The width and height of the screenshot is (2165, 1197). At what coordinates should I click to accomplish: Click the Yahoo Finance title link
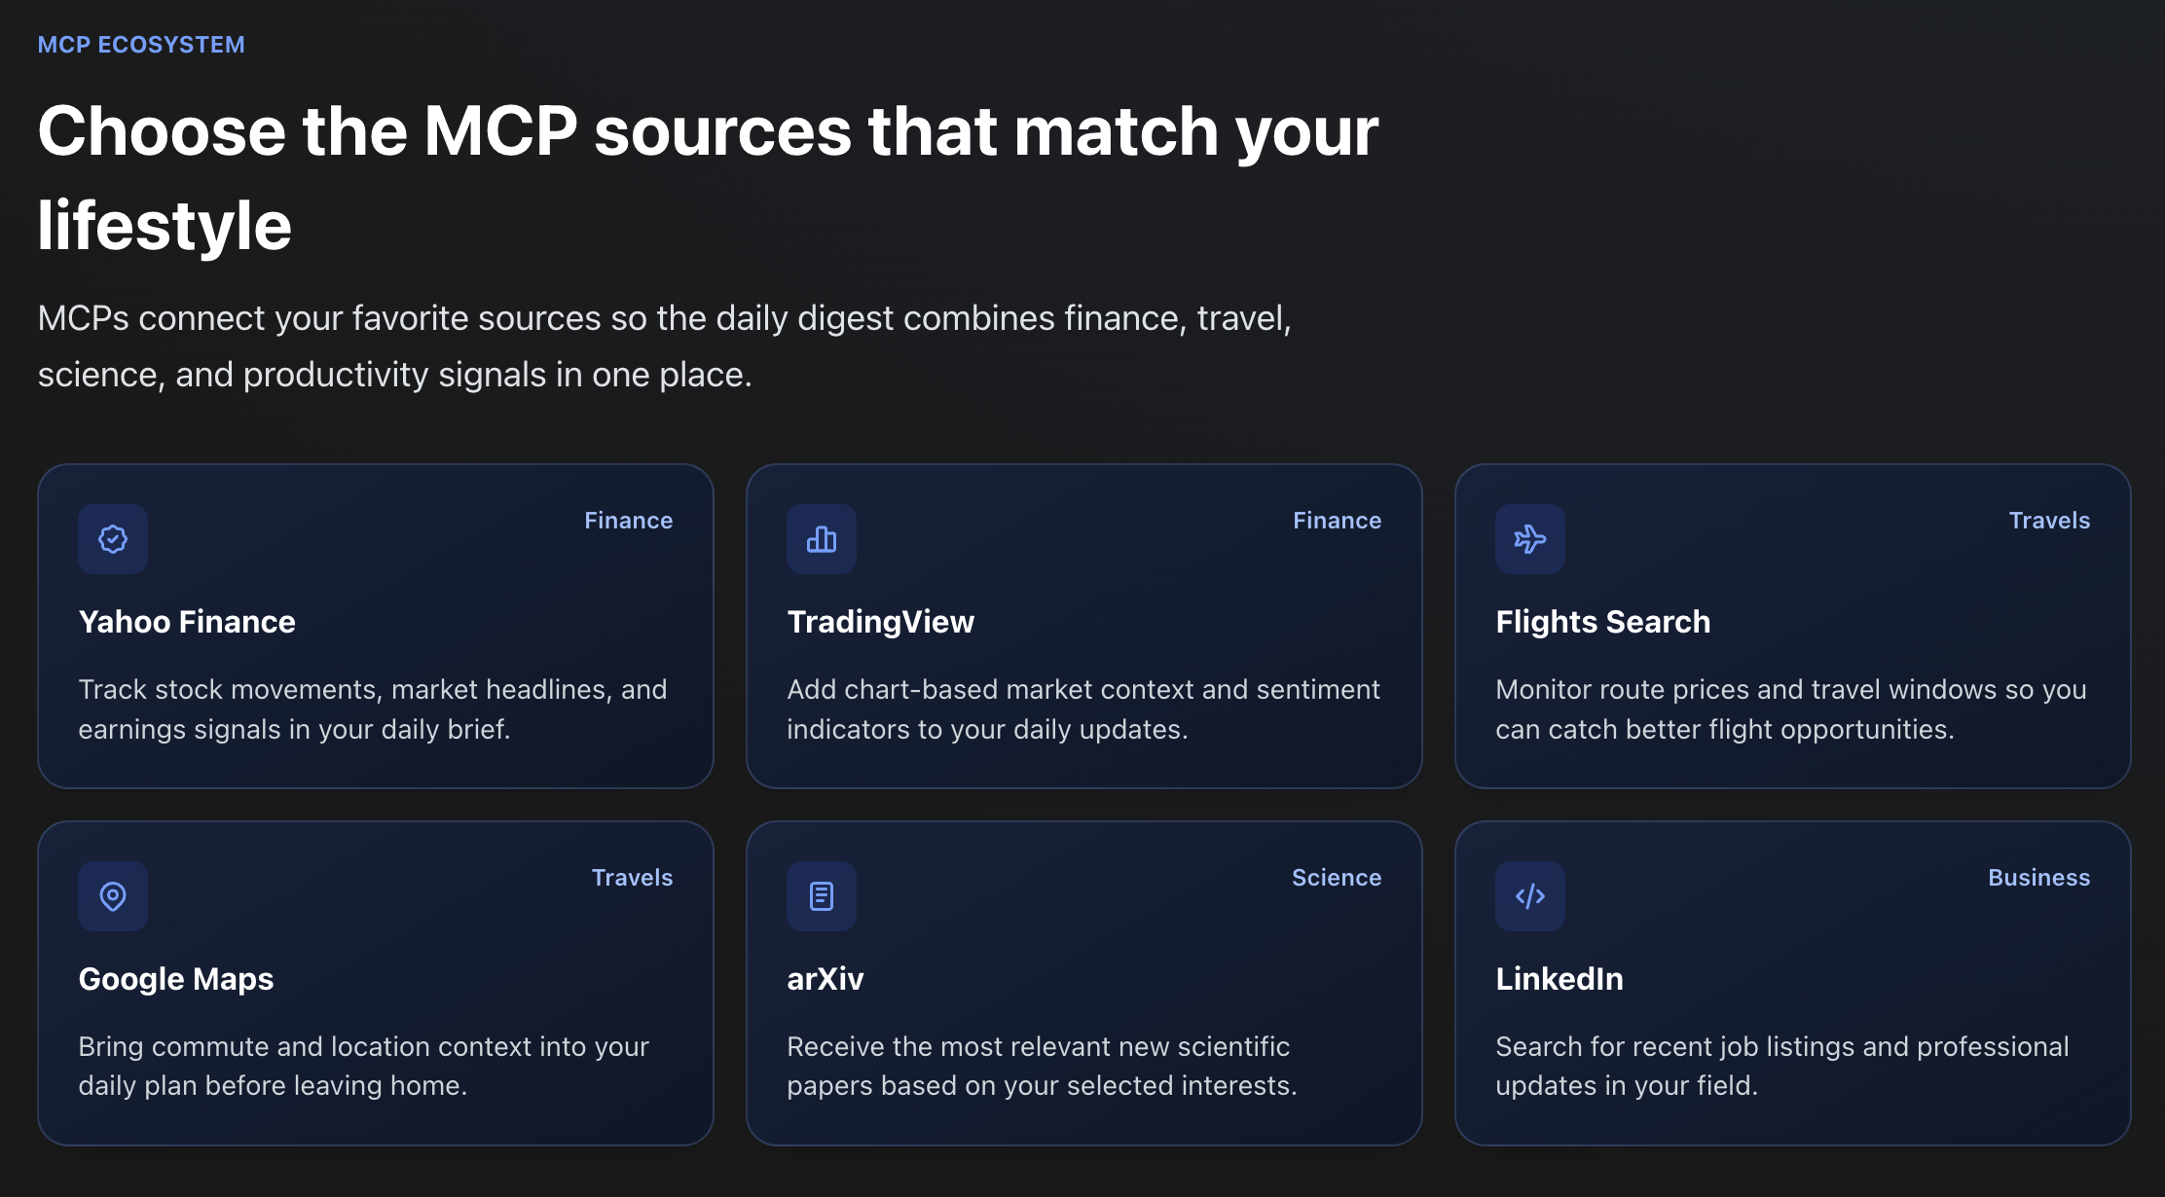click(x=187, y=622)
